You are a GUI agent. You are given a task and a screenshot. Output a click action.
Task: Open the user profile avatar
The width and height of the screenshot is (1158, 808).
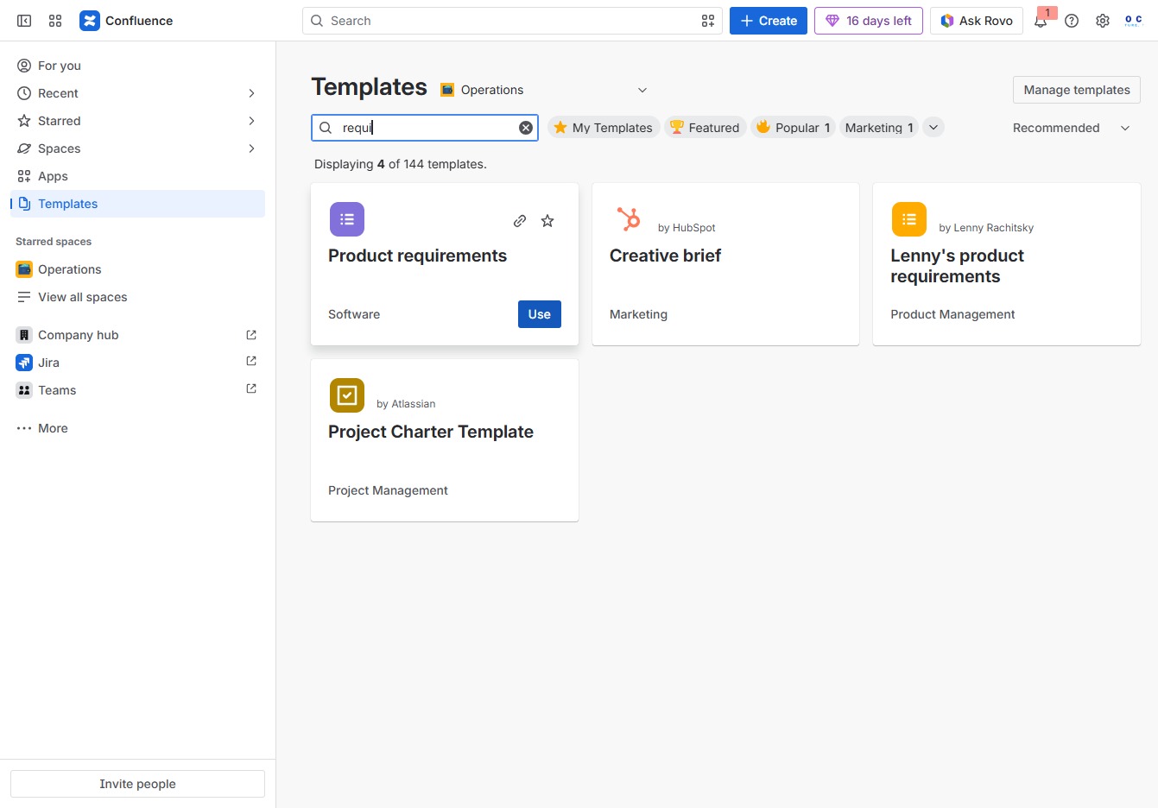(1134, 21)
